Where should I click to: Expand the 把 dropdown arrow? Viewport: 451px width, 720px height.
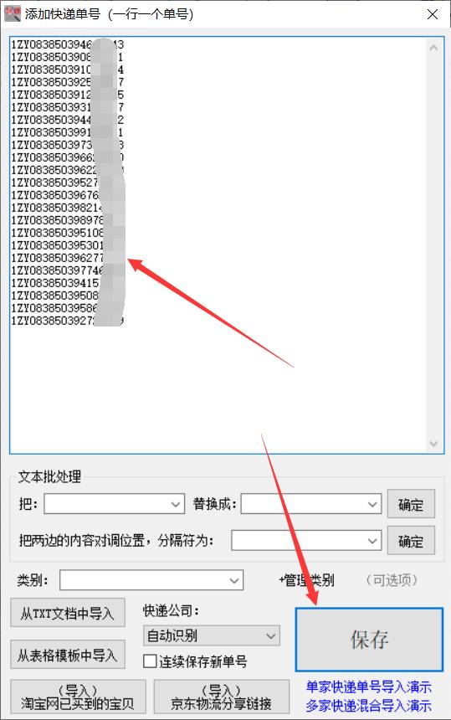click(175, 504)
